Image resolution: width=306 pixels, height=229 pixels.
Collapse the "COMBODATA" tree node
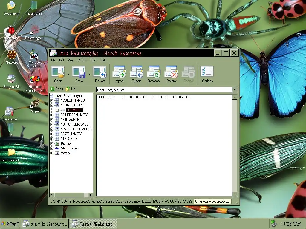51,105
